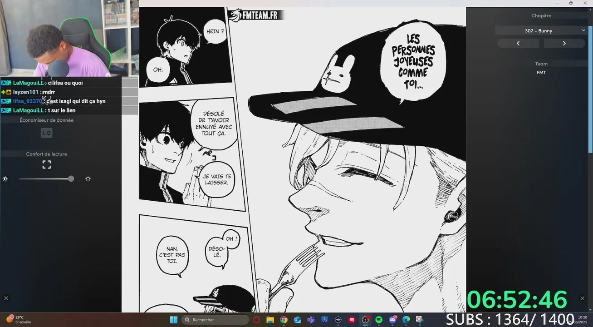Click the Confort de lecture label
The width and height of the screenshot is (593, 327).
47,154
